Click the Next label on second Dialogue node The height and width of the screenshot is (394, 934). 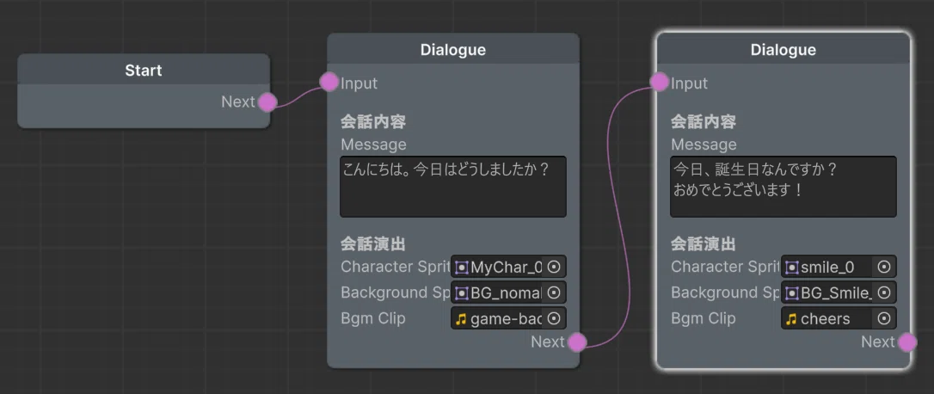coord(877,342)
